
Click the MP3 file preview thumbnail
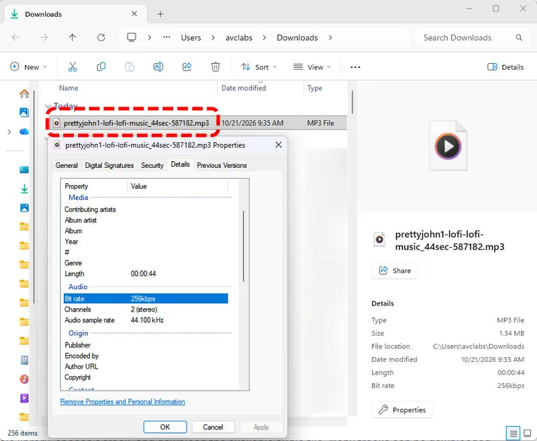coord(448,146)
